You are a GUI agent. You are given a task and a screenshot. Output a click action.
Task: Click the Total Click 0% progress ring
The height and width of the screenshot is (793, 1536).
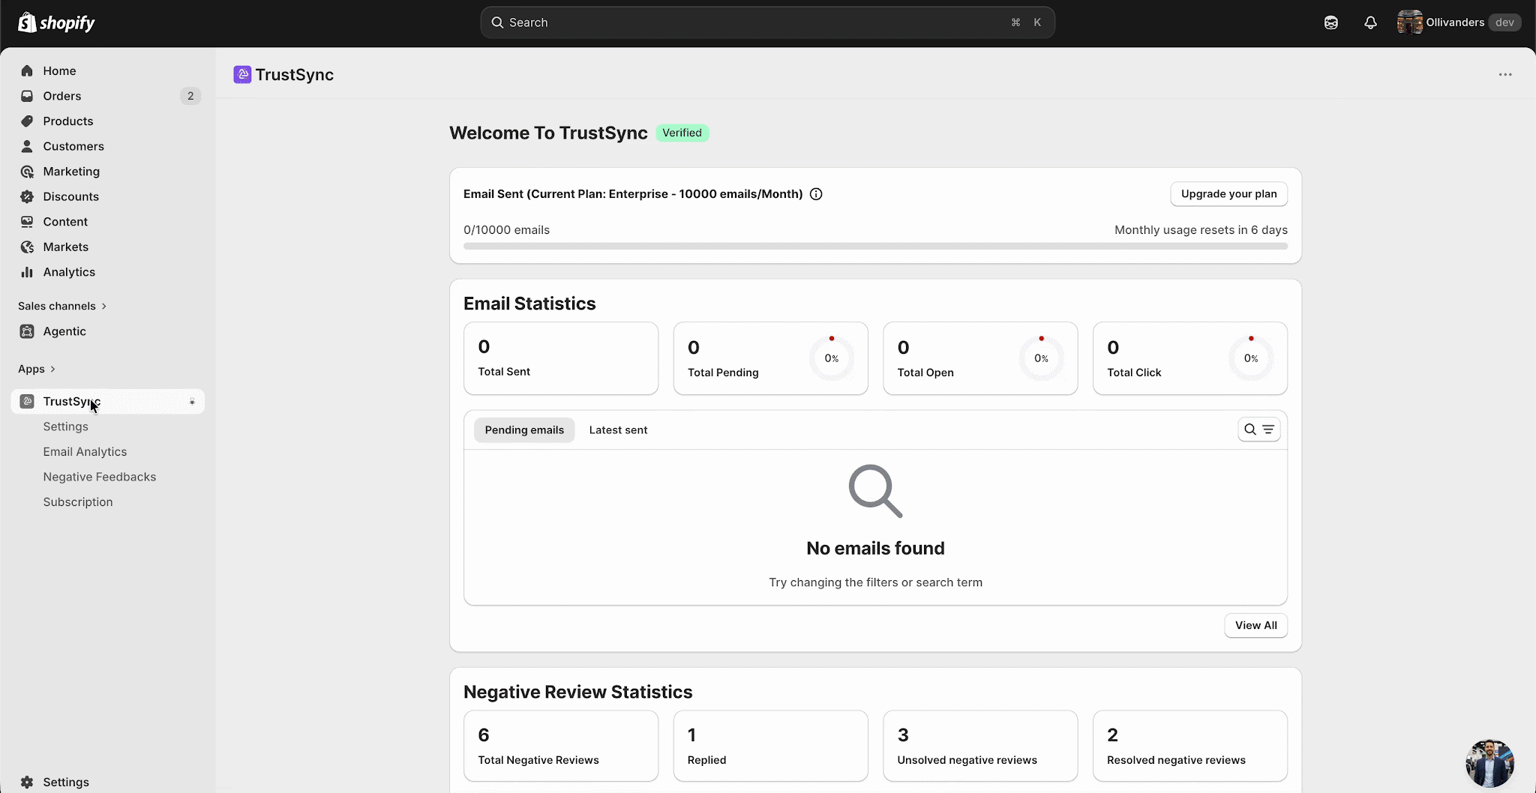click(1251, 358)
